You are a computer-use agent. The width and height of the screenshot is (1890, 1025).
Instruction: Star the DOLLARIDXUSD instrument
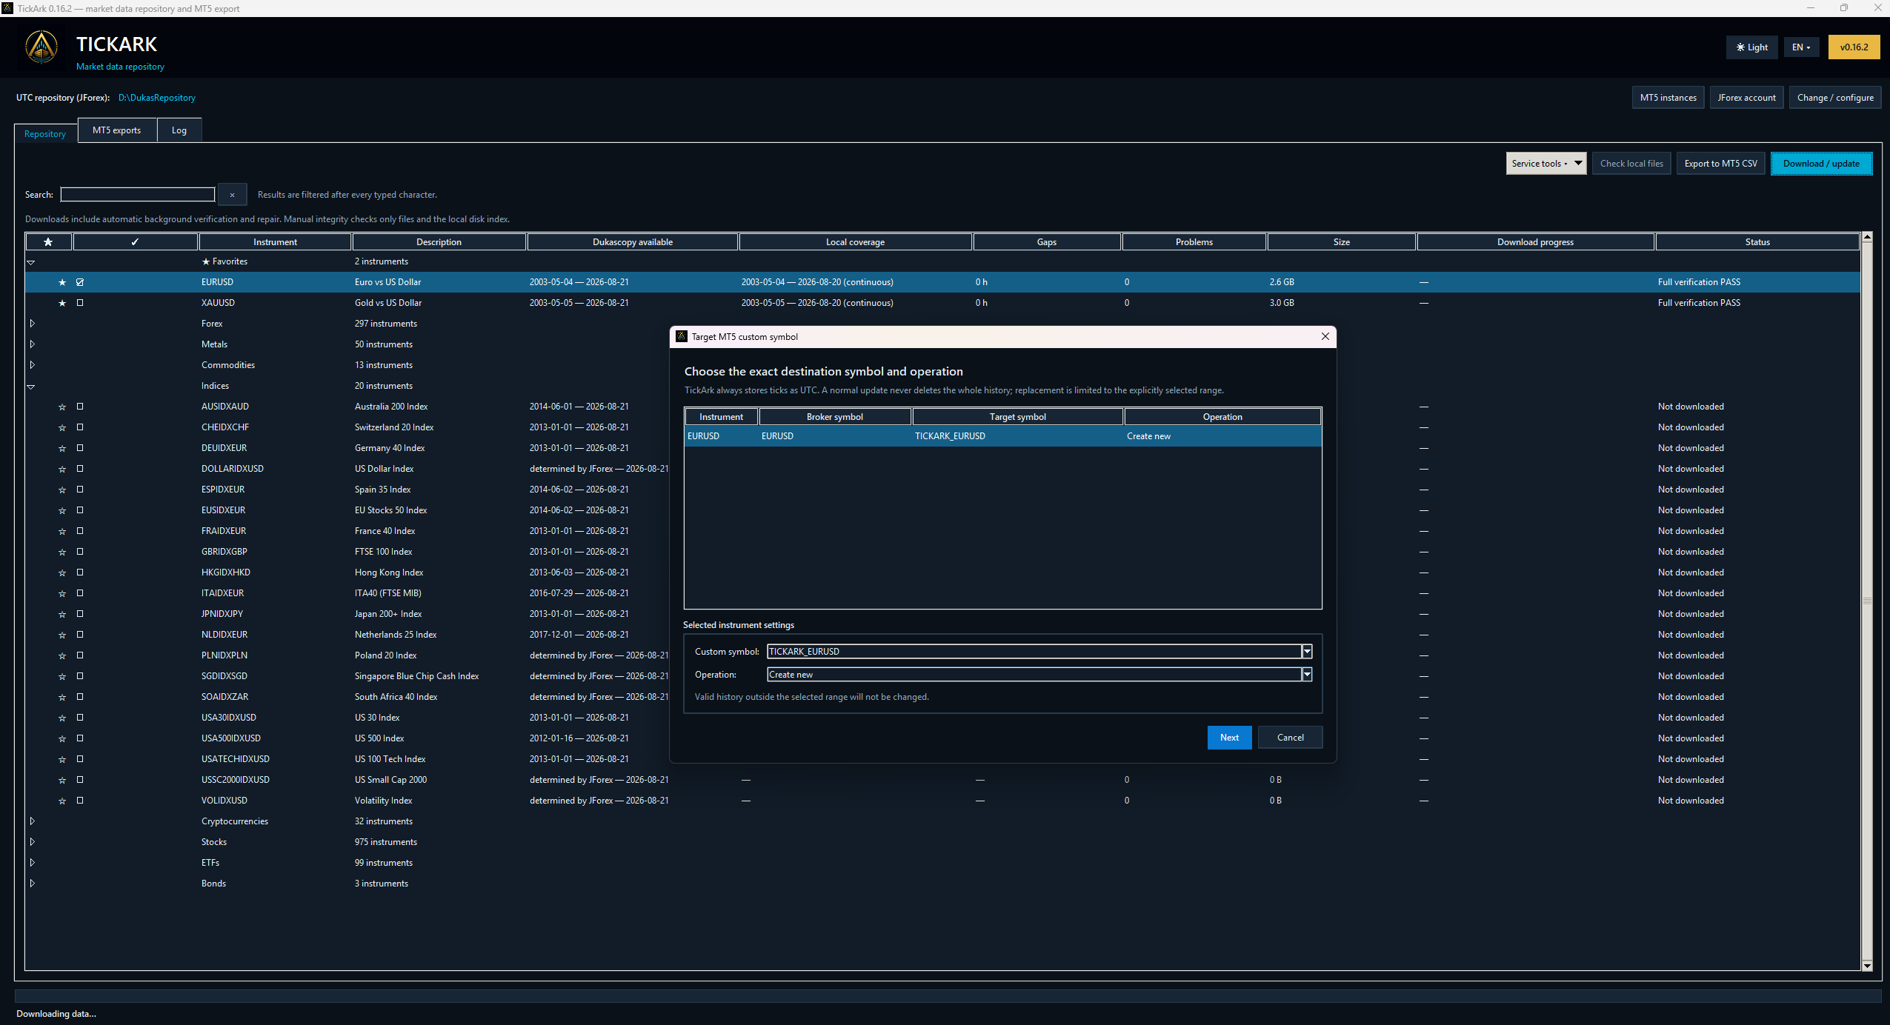pos(62,469)
